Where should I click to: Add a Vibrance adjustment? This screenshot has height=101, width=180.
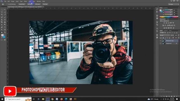click(x=173, y=23)
